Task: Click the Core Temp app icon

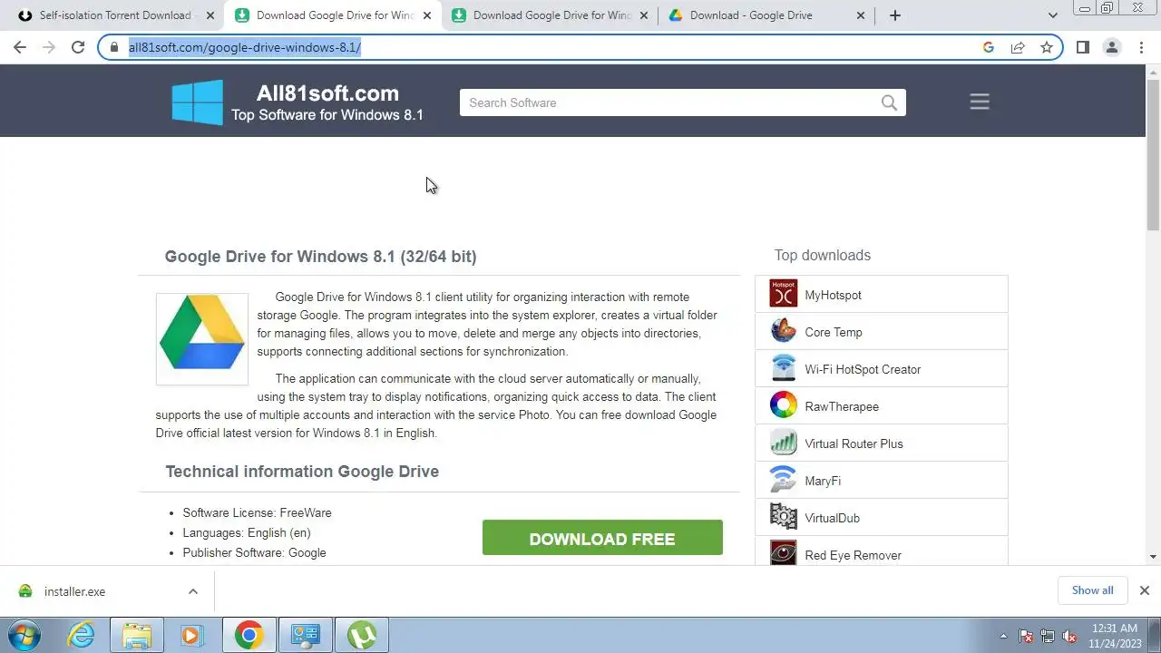Action: coord(784,331)
